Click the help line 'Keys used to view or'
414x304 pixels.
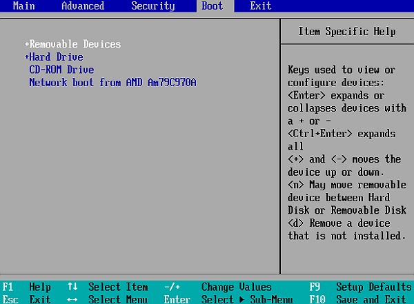342,70
